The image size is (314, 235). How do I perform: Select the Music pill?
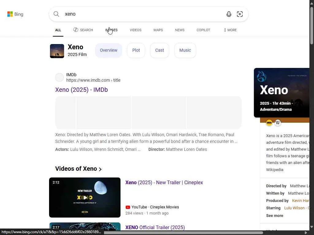point(185,50)
